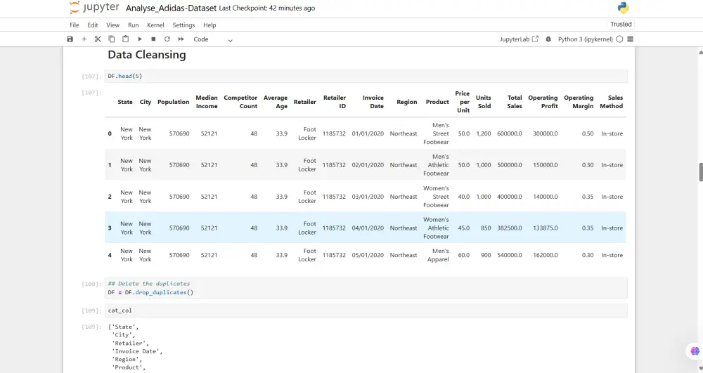The width and height of the screenshot is (703, 373).
Task: Click the Python logo icon
Action: [x=623, y=8]
